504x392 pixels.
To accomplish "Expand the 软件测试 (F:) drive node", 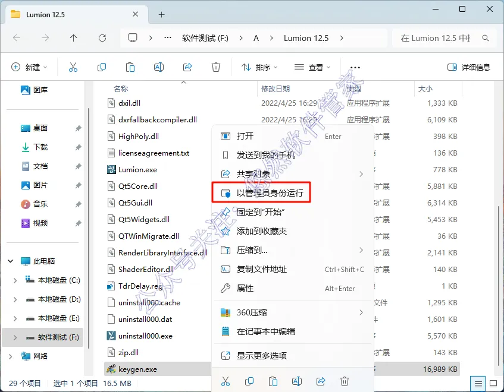I will coord(15,337).
